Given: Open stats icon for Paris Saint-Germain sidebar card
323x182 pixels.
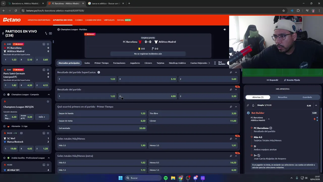Looking at the screenshot, I should 44,70.
